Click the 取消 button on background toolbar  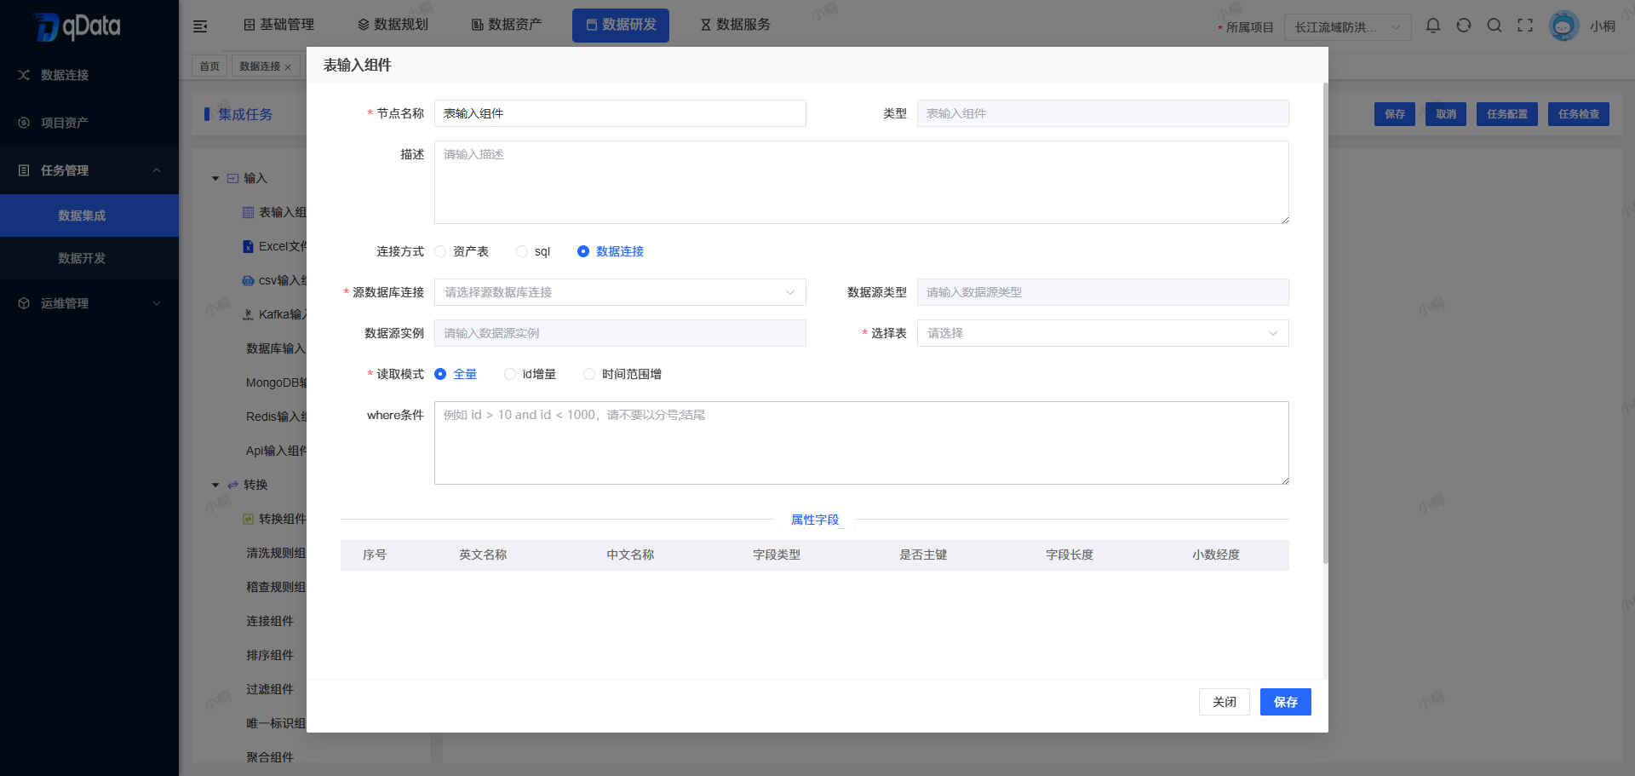(1446, 114)
